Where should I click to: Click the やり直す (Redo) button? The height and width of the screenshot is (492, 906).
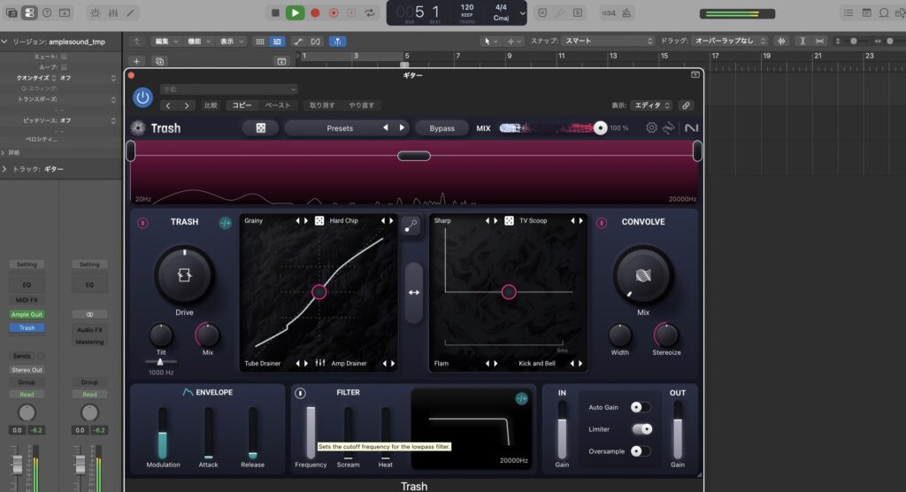(x=362, y=105)
